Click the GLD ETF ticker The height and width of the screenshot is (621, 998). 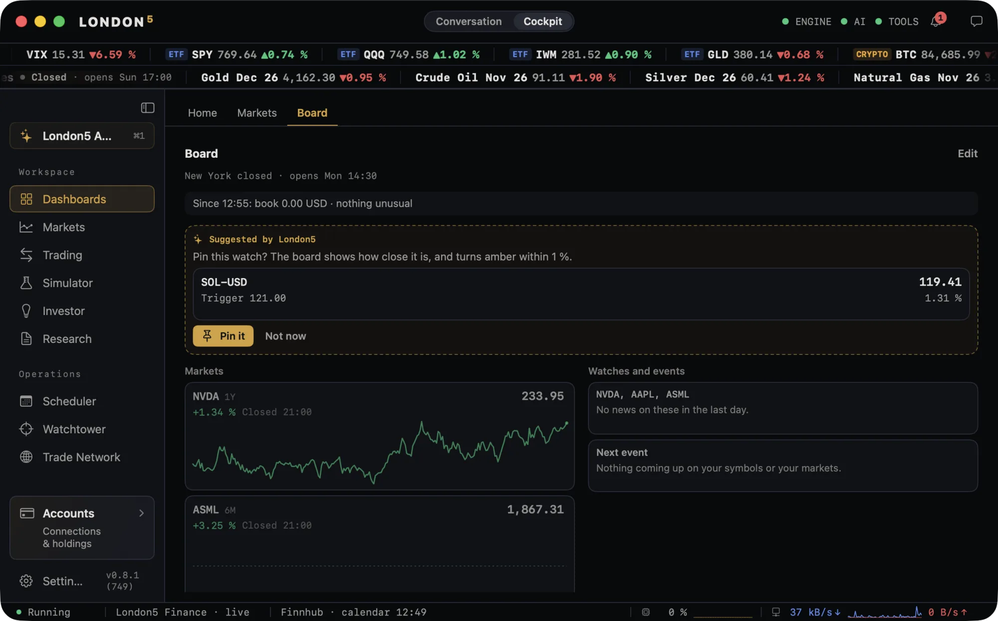(x=752, y=54)
